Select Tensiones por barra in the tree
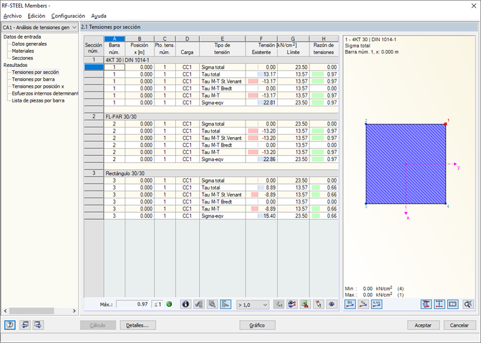 click(33, 80)
